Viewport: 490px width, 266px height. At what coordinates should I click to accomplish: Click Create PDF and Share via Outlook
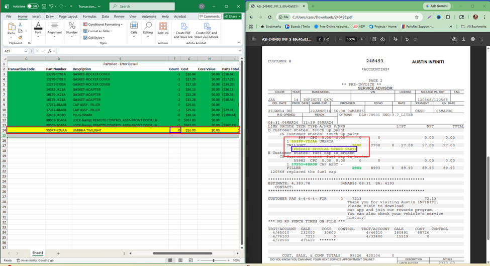click(x=206, y=31)
